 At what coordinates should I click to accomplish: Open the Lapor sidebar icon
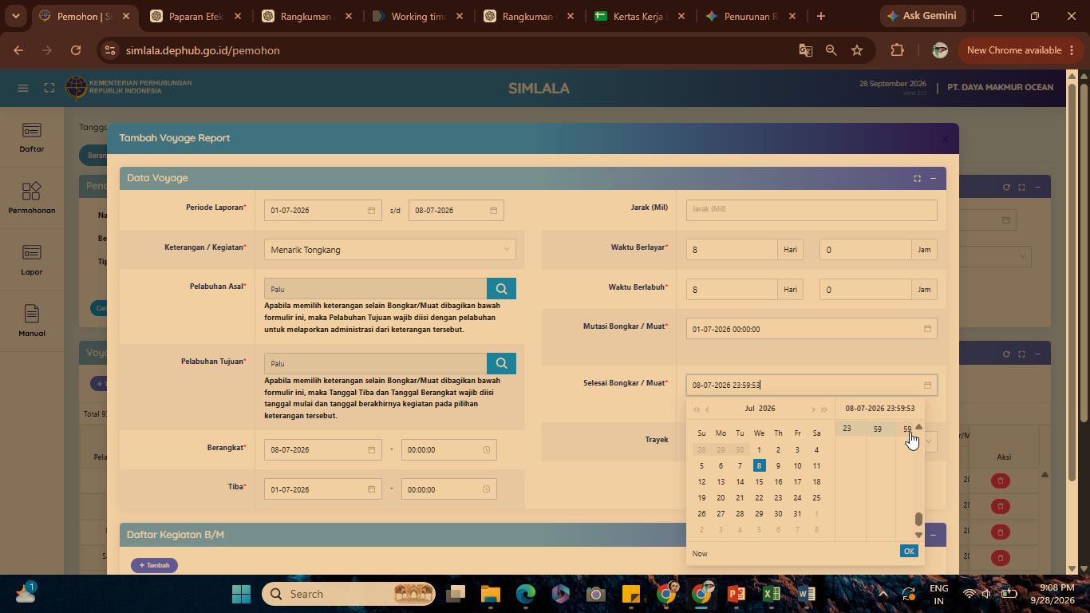click(x=32, y=260)
